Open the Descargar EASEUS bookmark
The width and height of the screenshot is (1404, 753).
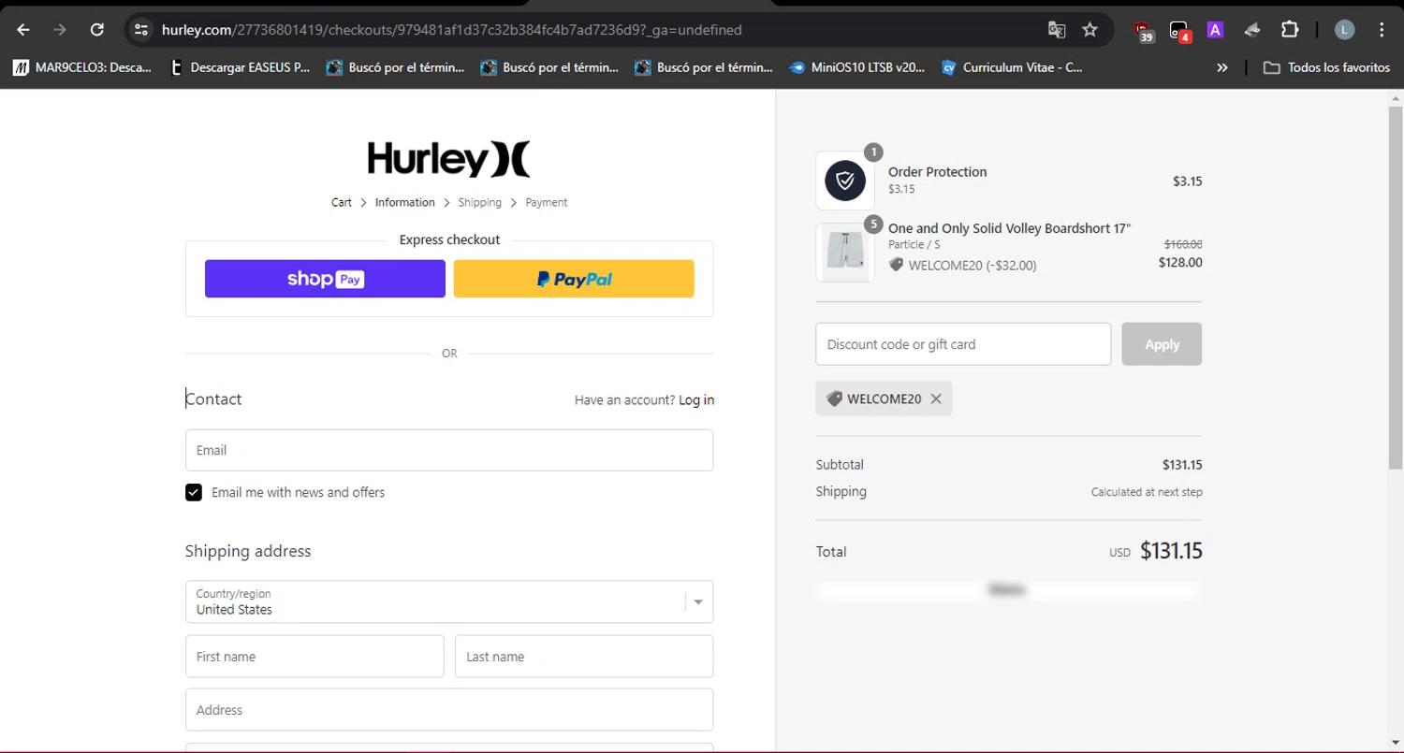tap(239, 67)
